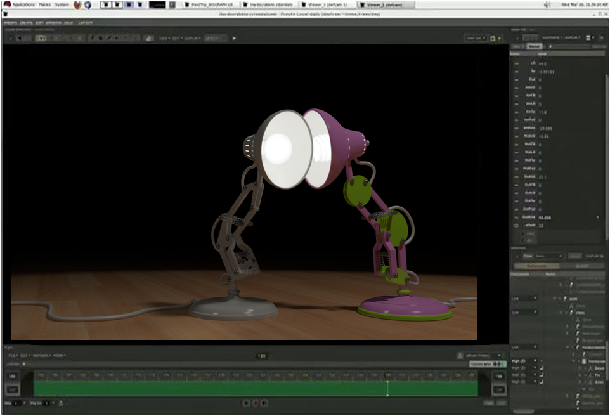Image resolution: width=610 pixels, height=416 pixels.
Task: Open the PRESTO application menu
Action: (x=11, y=23)
